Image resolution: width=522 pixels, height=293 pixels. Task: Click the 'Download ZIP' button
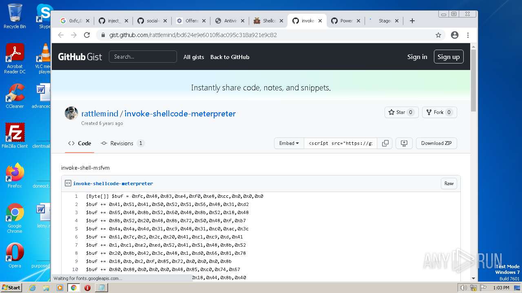(436, 143)
